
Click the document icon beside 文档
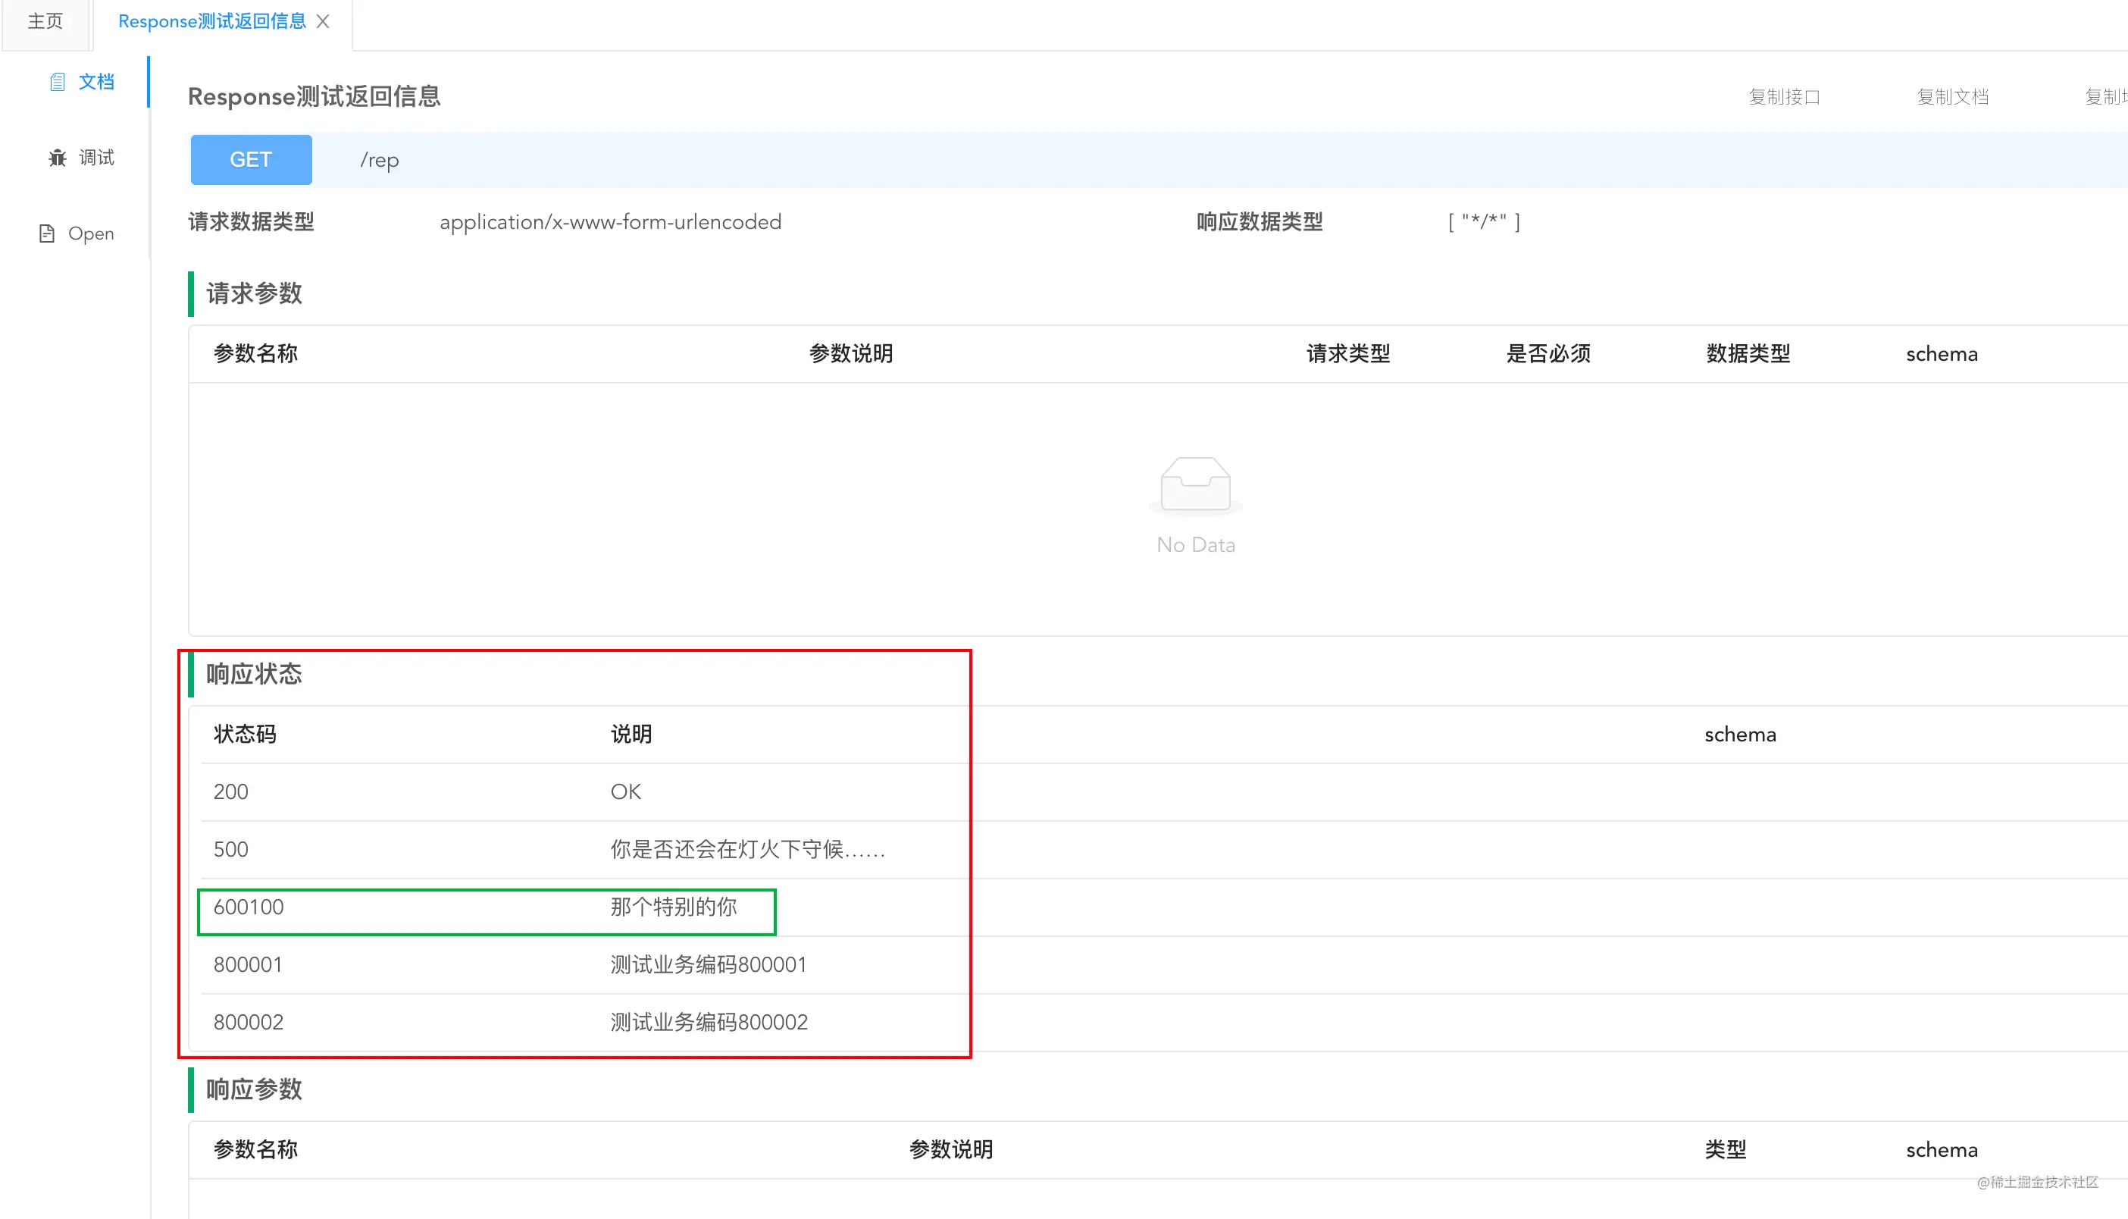[x=57, y=82]
